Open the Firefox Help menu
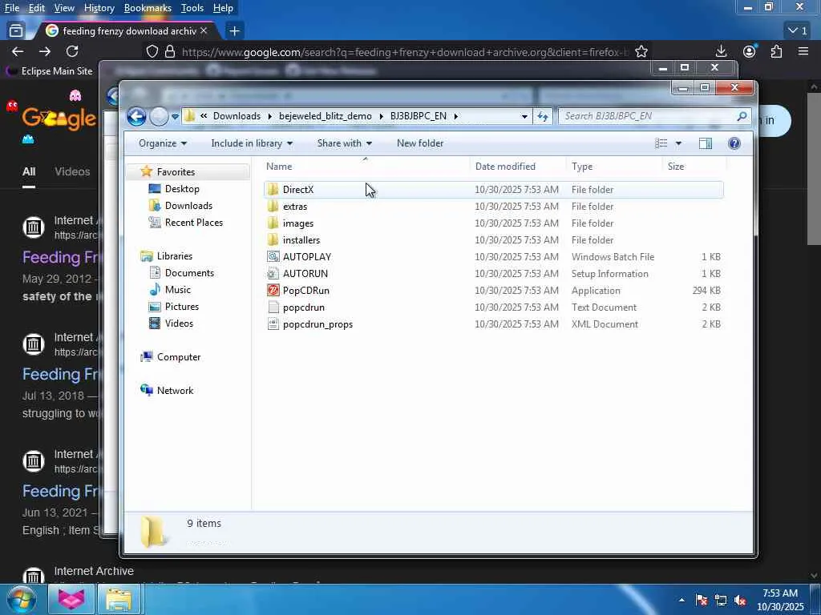 point(223,8)
